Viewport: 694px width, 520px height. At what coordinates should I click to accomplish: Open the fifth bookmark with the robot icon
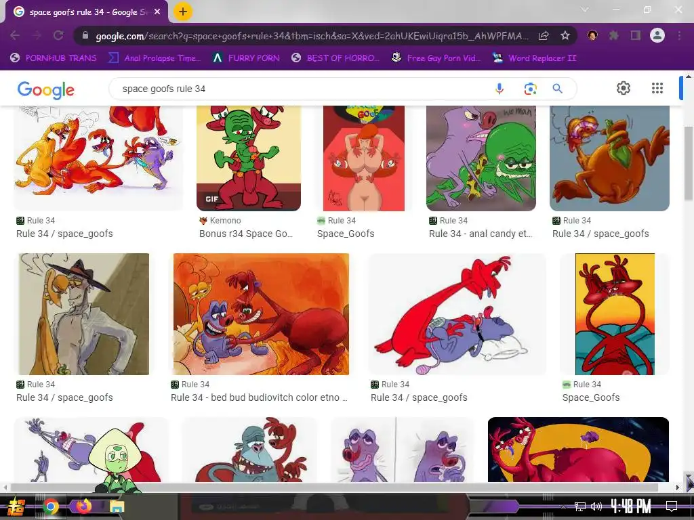(x=436, y=58)
